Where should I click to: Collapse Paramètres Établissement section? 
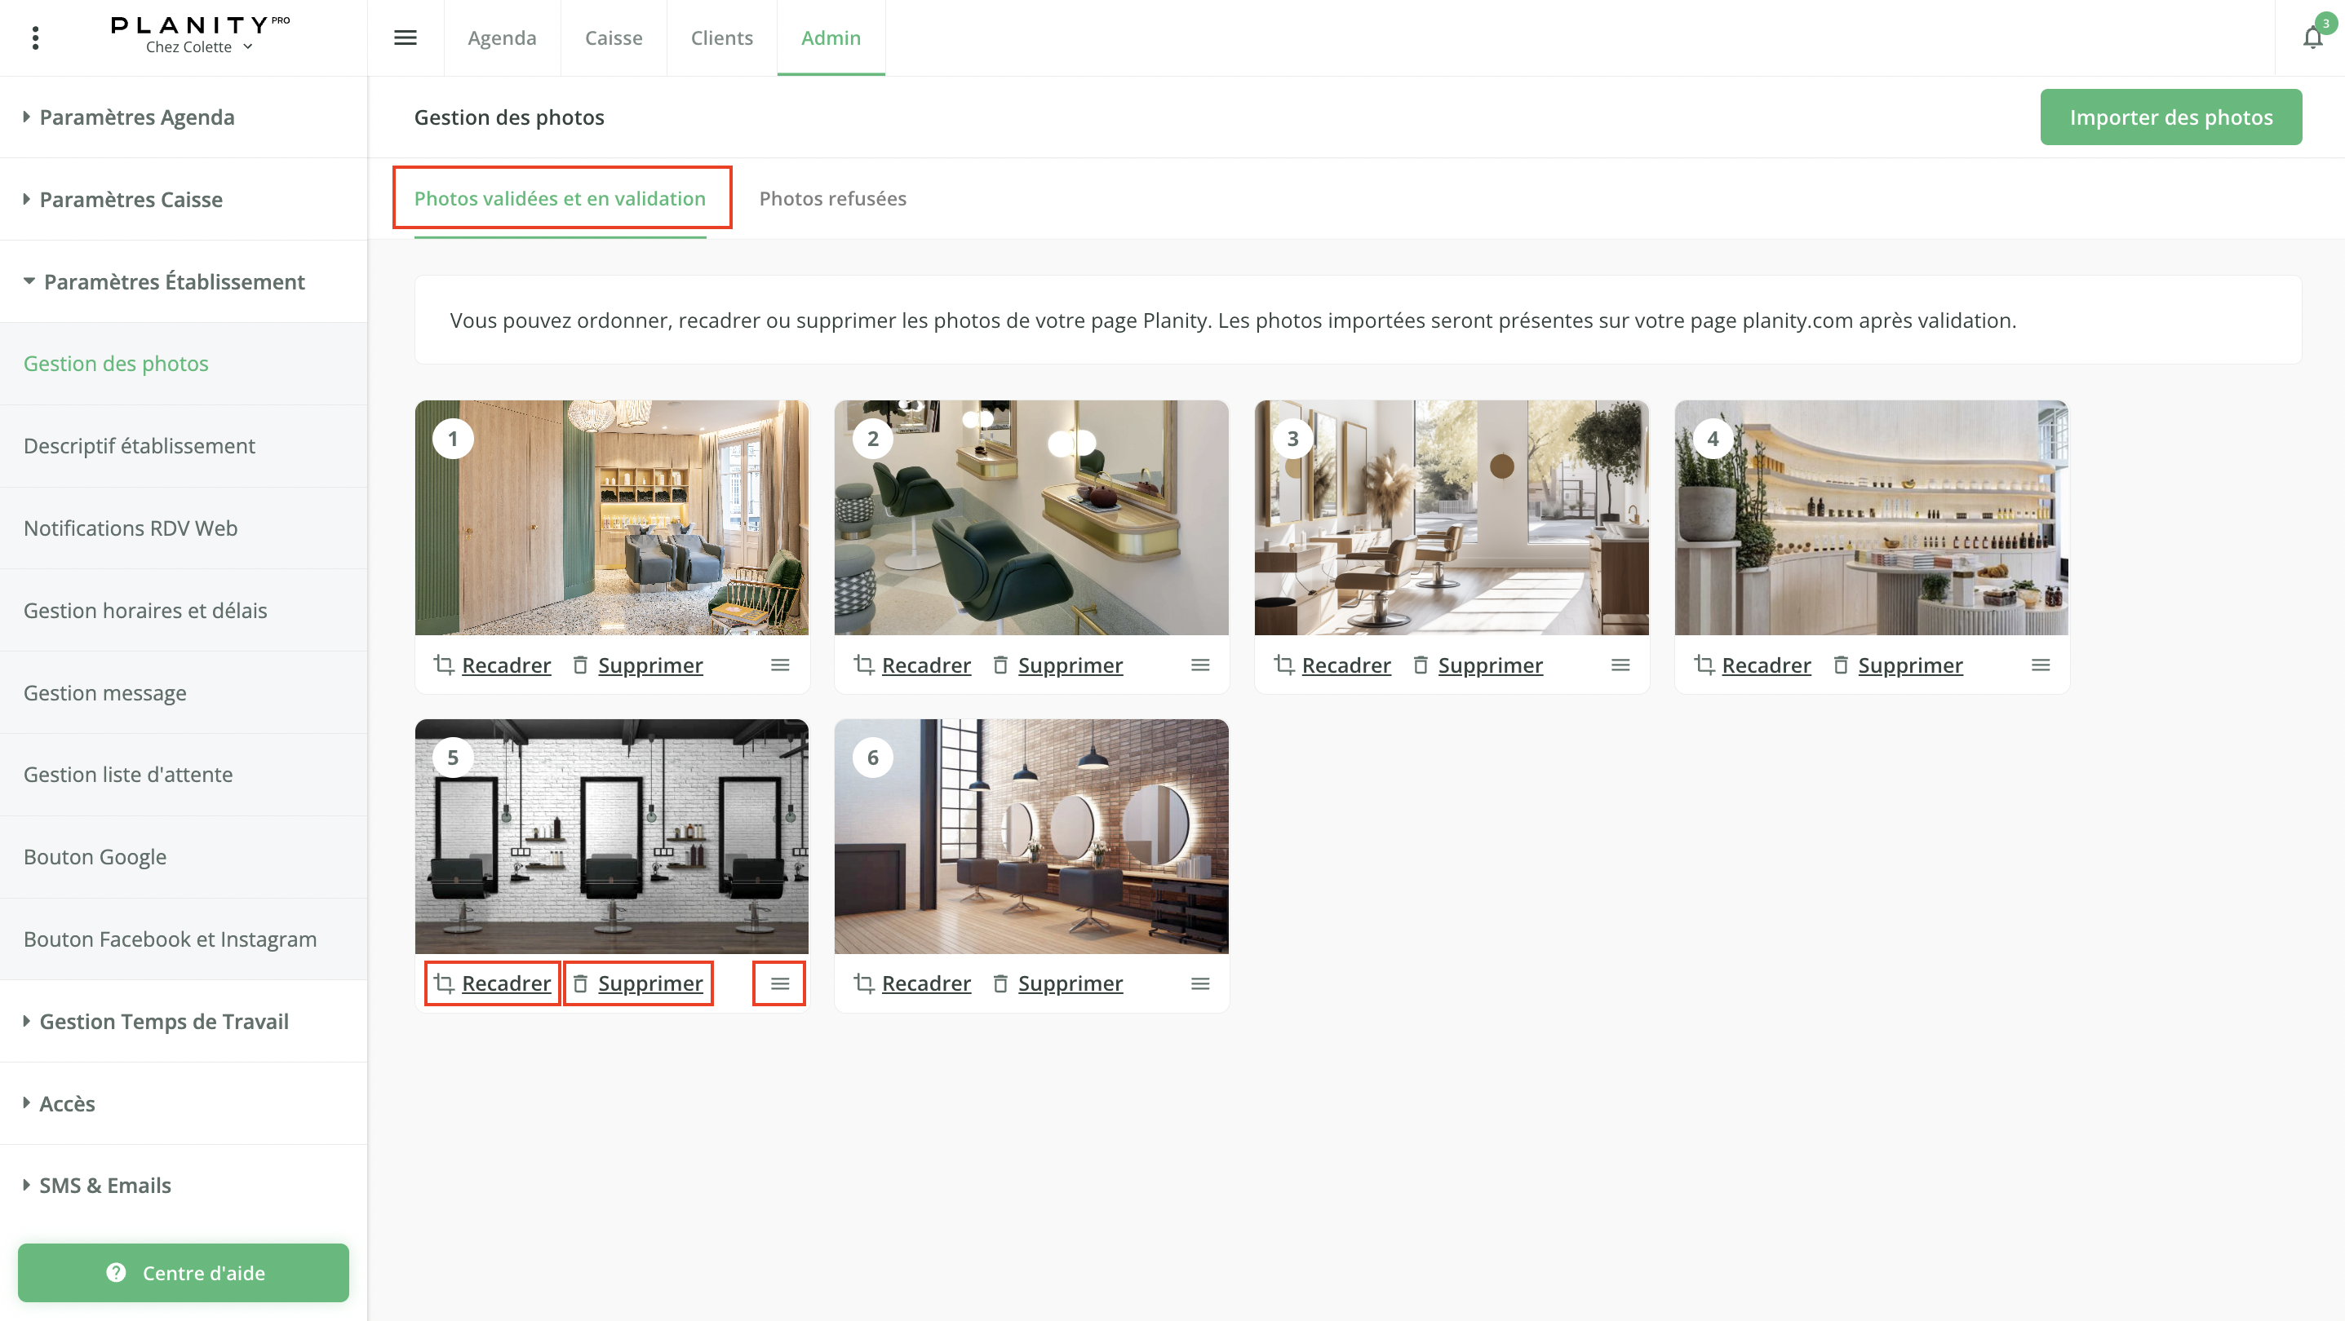pyautogui.click(x=173, y=282)
